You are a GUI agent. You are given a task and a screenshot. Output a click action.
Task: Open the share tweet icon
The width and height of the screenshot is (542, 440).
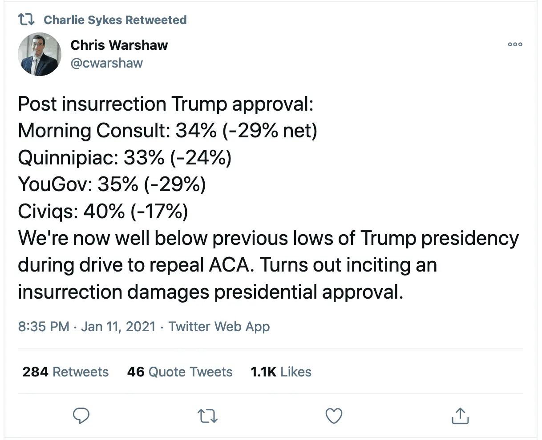click(460, 416)
